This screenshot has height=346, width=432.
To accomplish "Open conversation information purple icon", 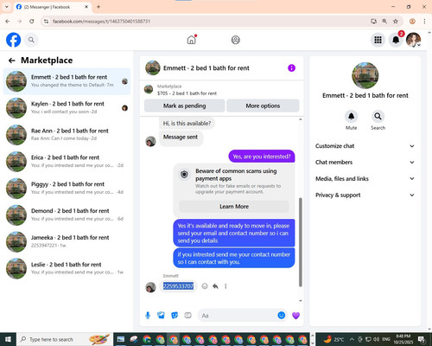I will [291, 68].
